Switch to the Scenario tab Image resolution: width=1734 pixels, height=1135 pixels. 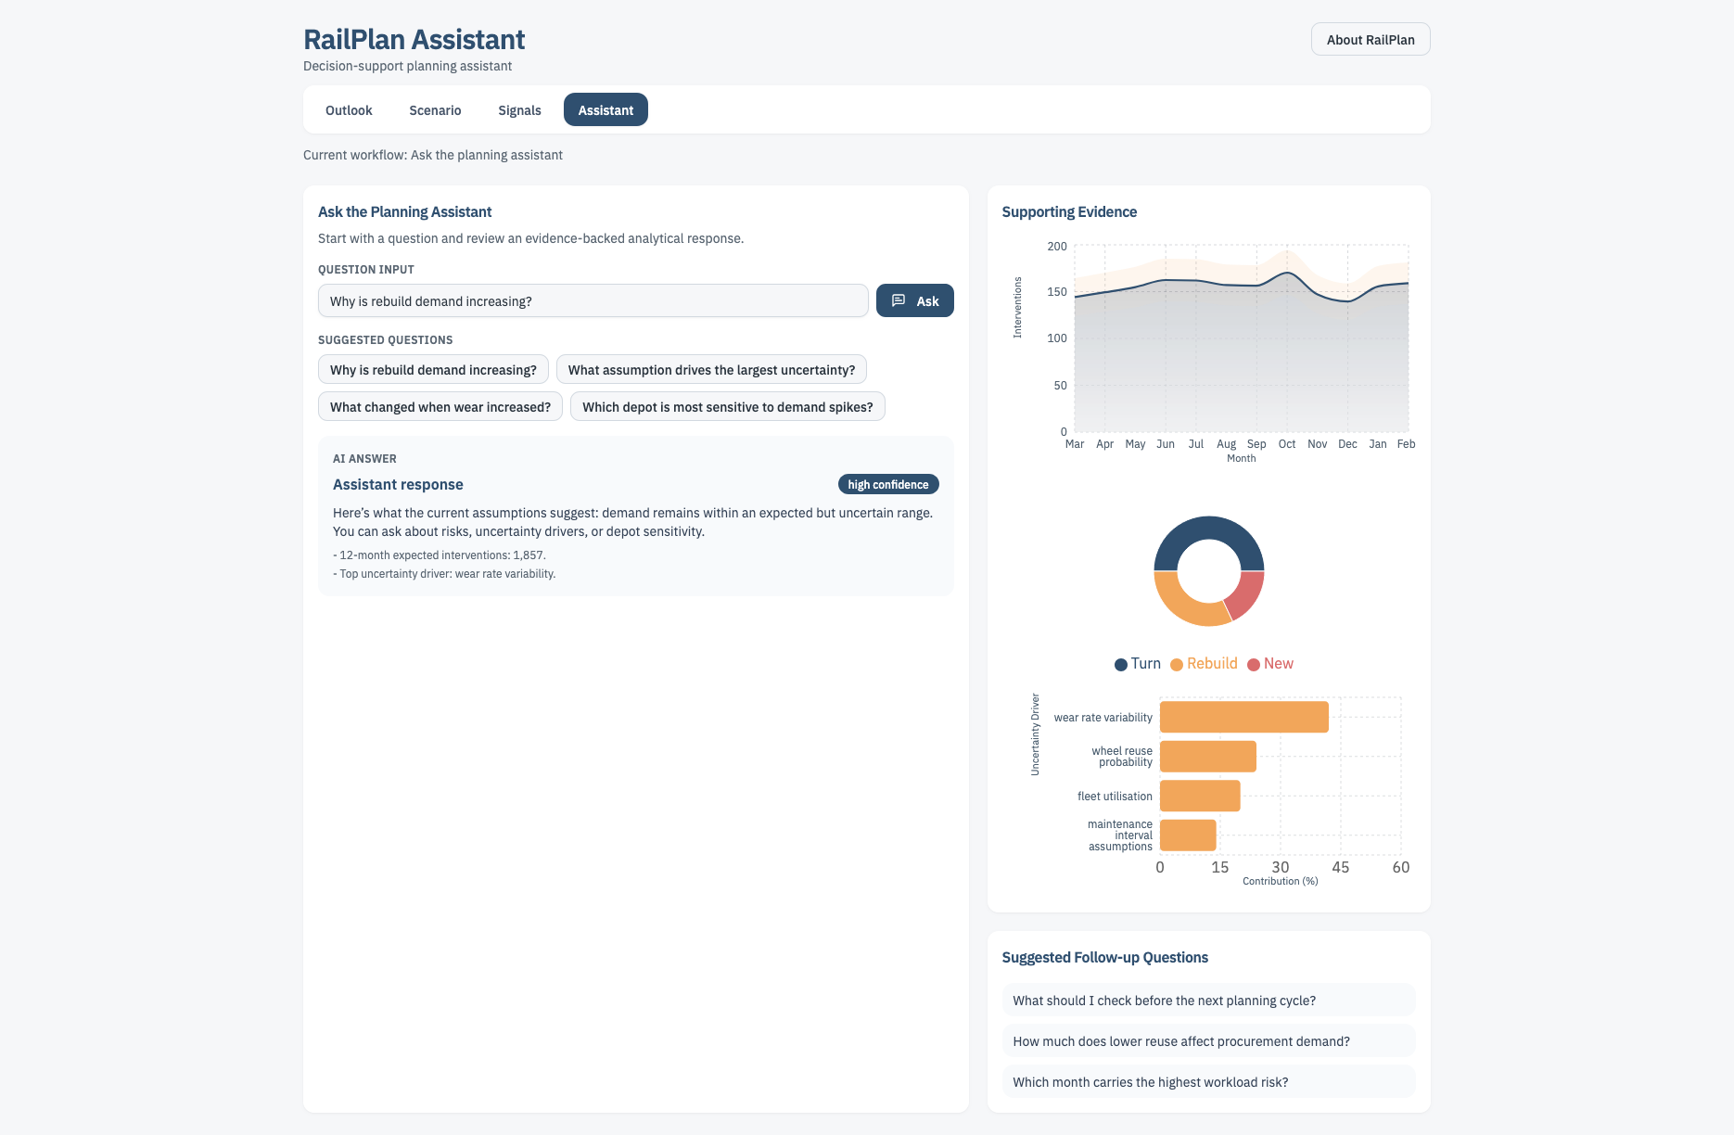click(x=435, y=109)
